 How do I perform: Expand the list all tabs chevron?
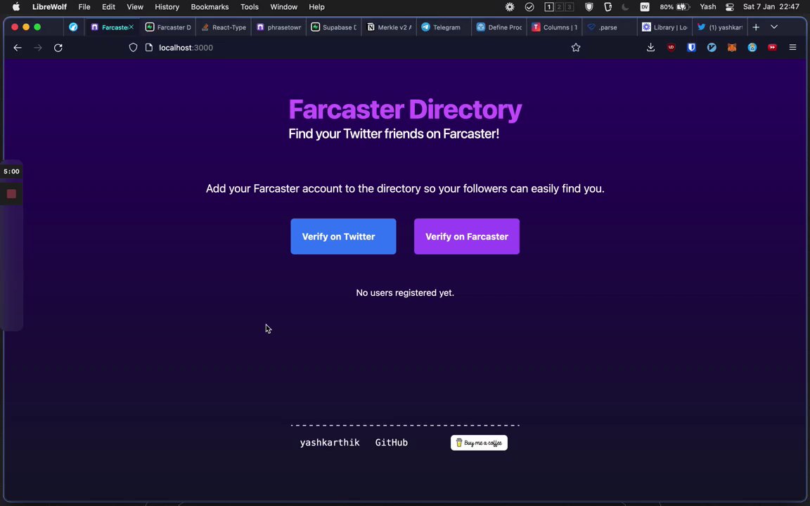774,27
